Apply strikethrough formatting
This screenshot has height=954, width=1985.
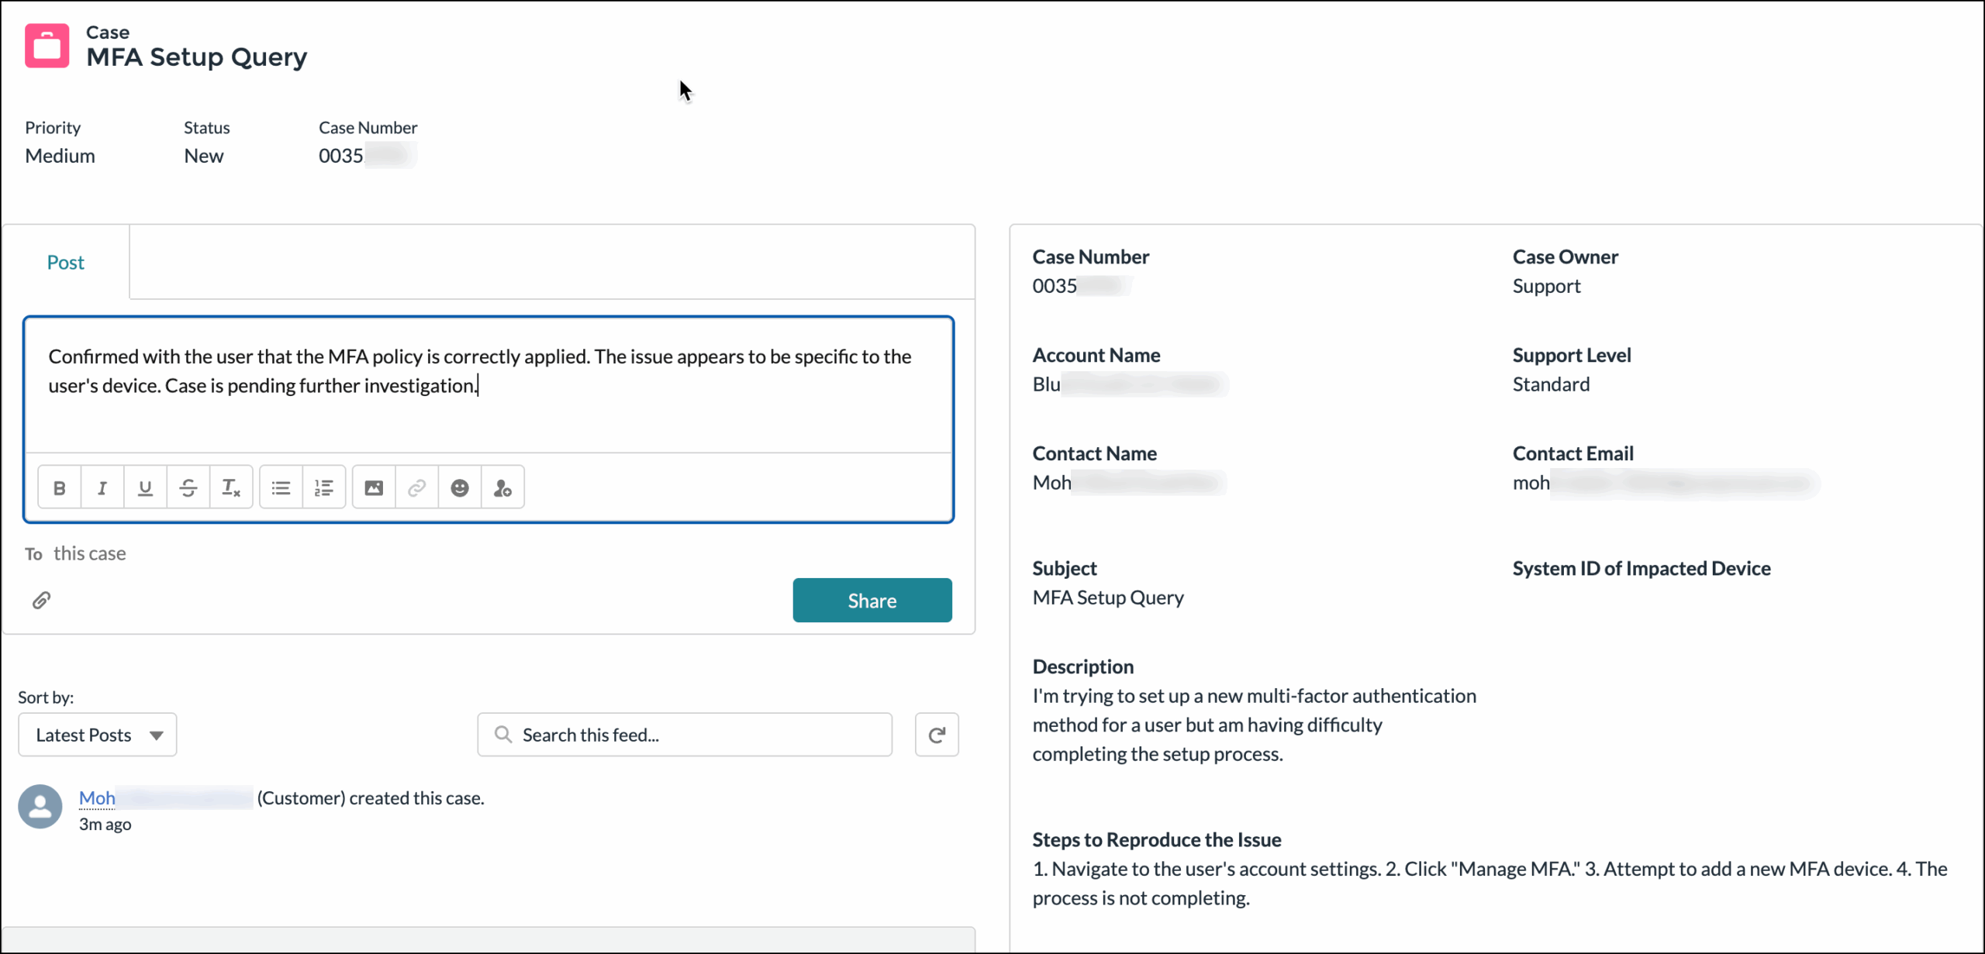click(188, 487)
